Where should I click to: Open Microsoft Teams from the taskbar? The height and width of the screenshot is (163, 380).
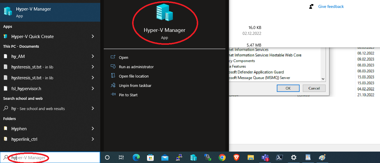point(265,158)
